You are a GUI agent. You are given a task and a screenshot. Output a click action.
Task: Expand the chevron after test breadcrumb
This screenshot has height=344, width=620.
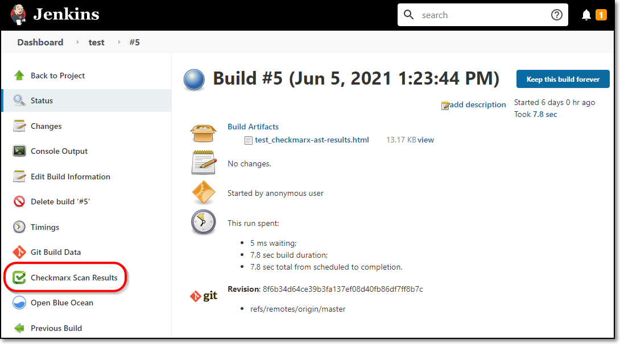tap(119, 42)
